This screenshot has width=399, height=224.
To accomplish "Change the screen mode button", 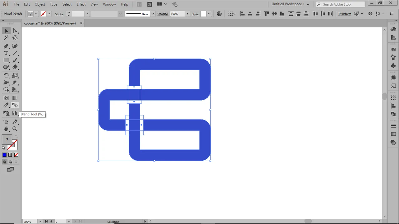I will pyautogui.click(x=10, y=170).
